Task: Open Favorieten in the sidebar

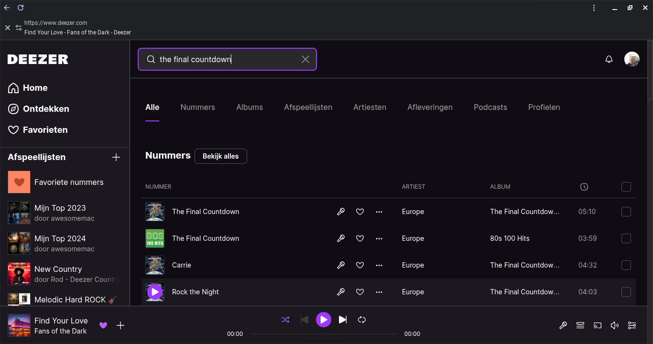Action: (x=38, y=130)
